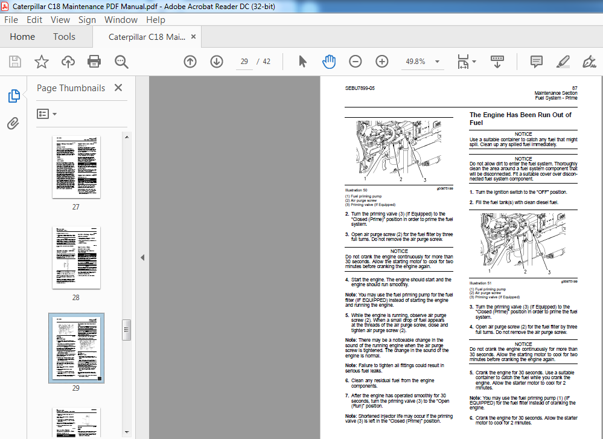Viewport: 603px width, 439px height.
Task: Open zoom level dropdown
Action: point(437,62)
